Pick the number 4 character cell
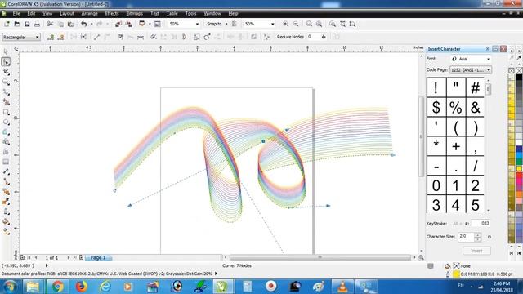Image resolution: width=523 pixels, height=294 pixels. point(456,204)
